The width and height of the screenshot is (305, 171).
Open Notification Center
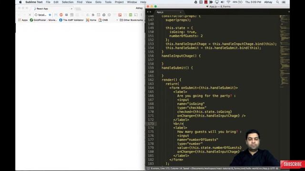[284, 2]
